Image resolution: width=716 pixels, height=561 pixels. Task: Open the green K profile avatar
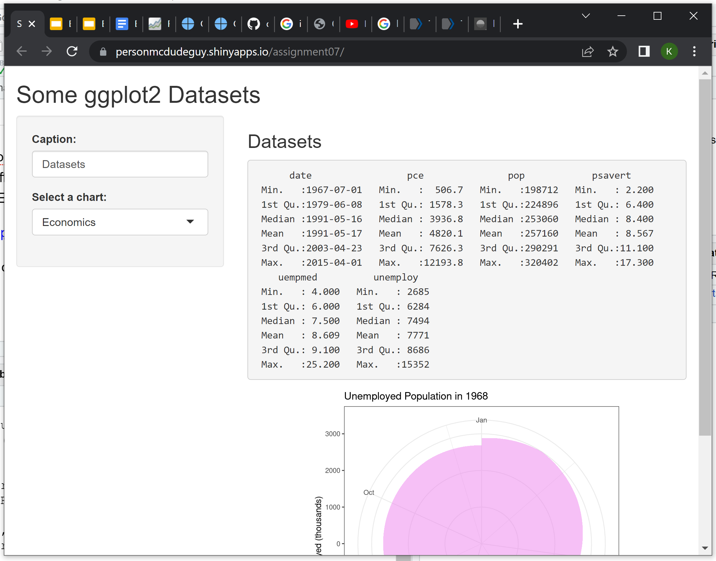tap(669, 51)
